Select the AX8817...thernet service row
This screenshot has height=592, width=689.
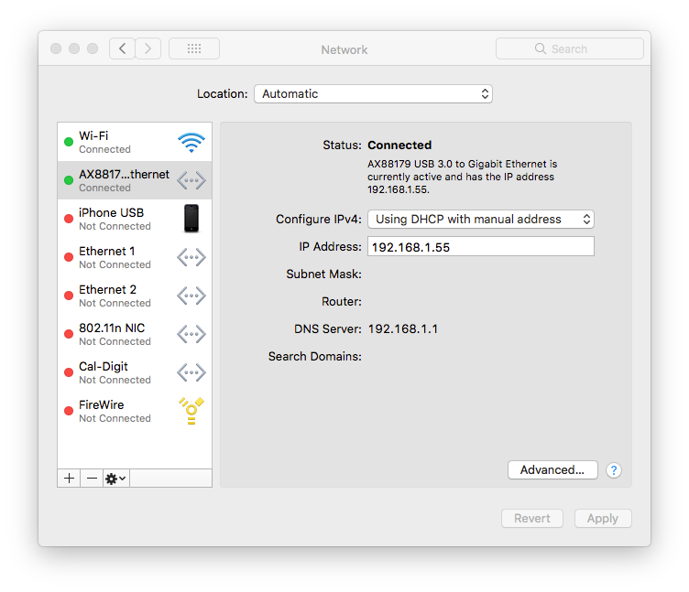135,180
